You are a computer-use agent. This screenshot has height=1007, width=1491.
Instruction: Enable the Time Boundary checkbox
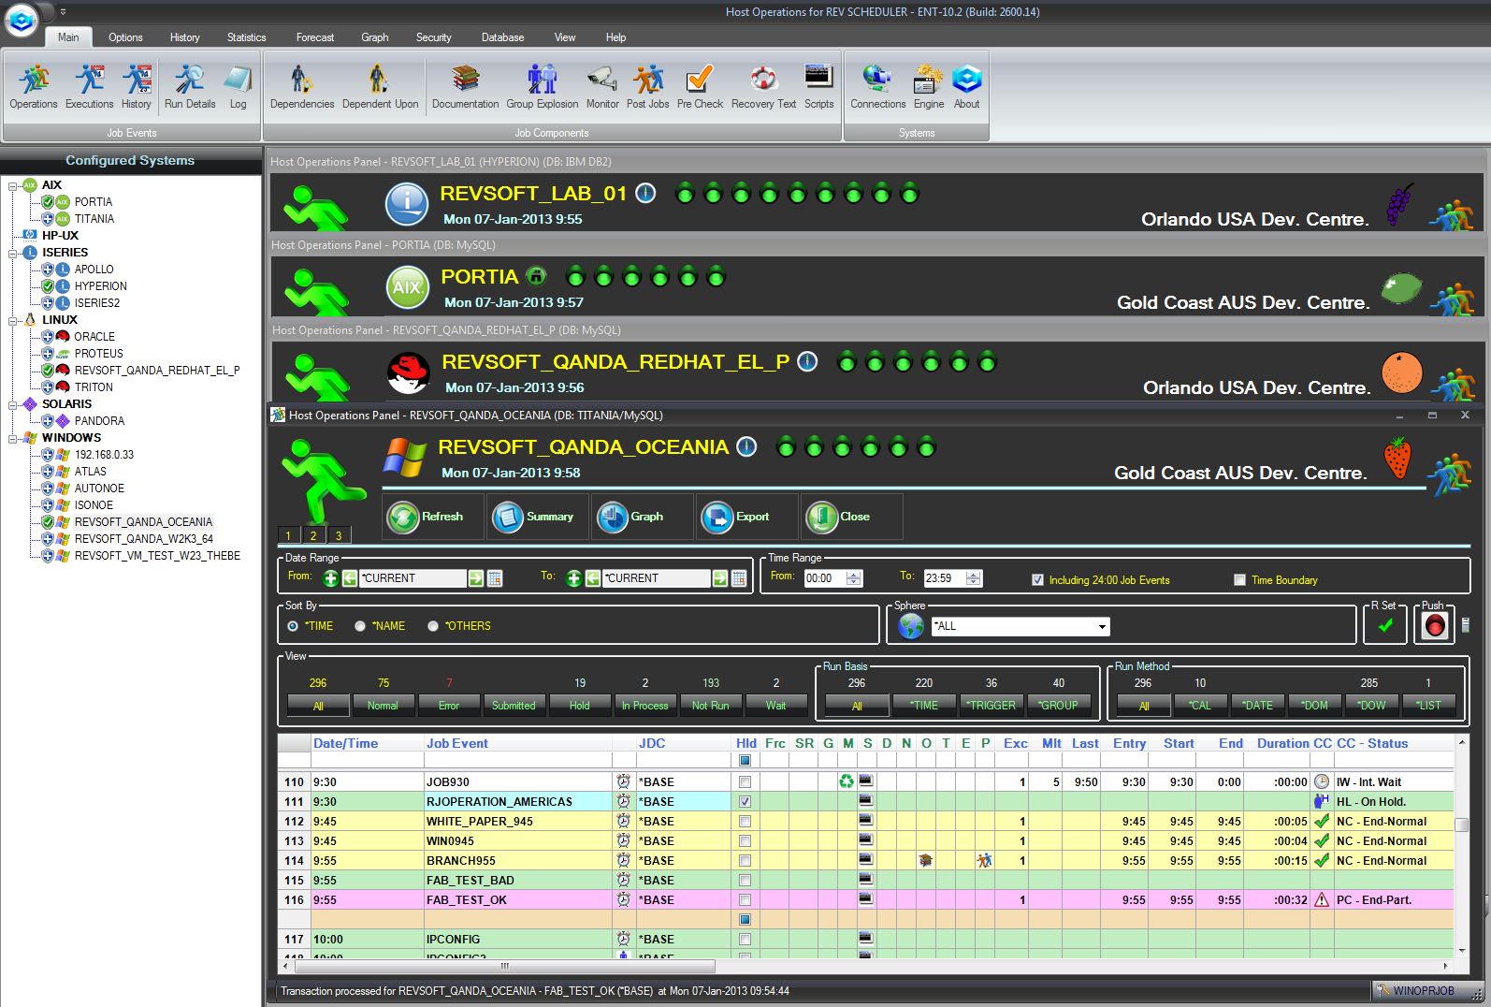tap(1240, 580)
